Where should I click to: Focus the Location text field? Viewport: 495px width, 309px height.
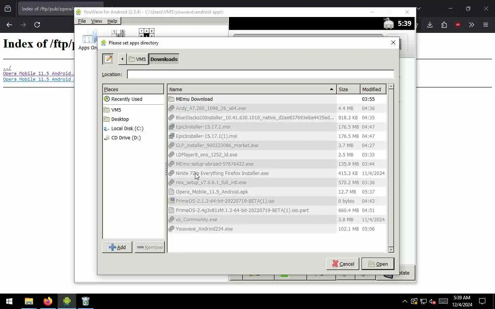260,74
